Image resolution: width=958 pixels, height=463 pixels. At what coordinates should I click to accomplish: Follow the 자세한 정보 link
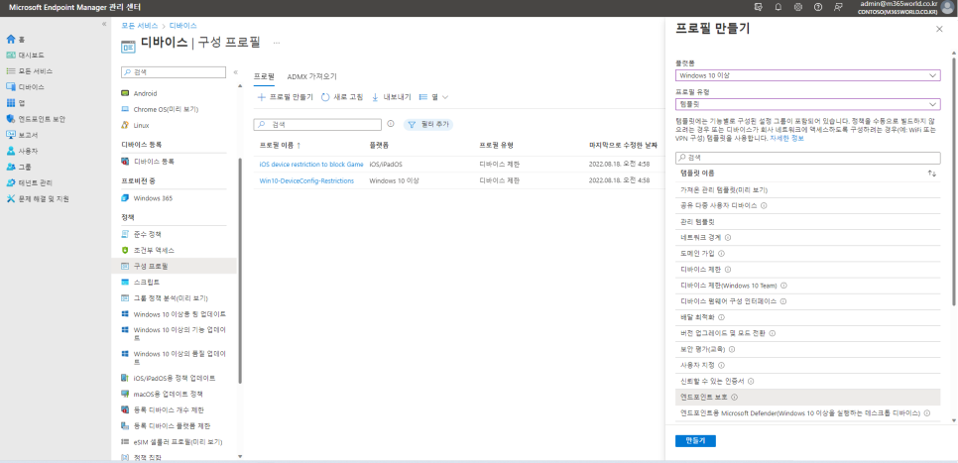[787, 139]
